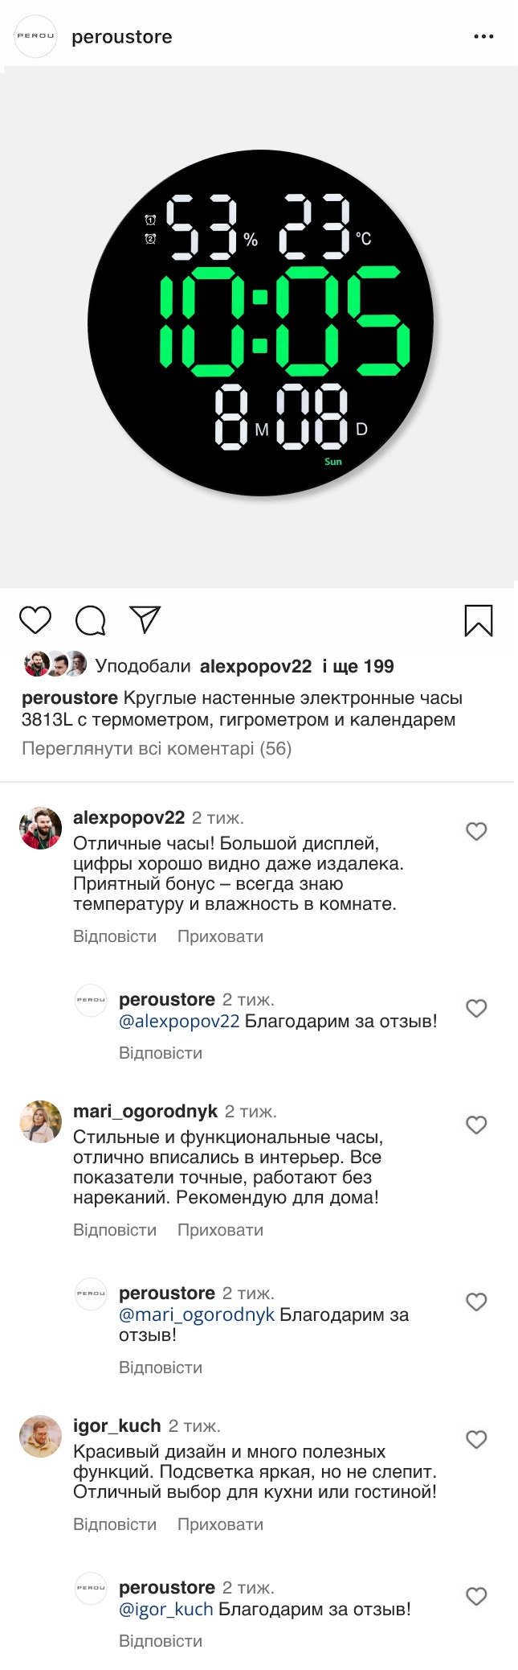This screenshot has width=518, height=1670.
Task: Like igor_kuch's comment
Action: pyautogui.click(x=476, y=1439)
